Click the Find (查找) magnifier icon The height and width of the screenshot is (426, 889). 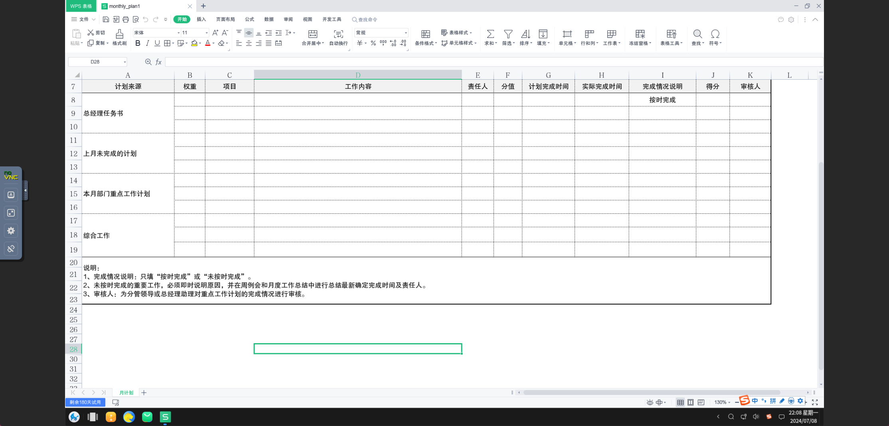pyautogui.click(x=697, y=34)
